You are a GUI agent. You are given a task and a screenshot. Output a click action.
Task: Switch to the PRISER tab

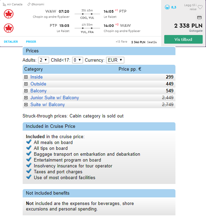tap(31, 42)
